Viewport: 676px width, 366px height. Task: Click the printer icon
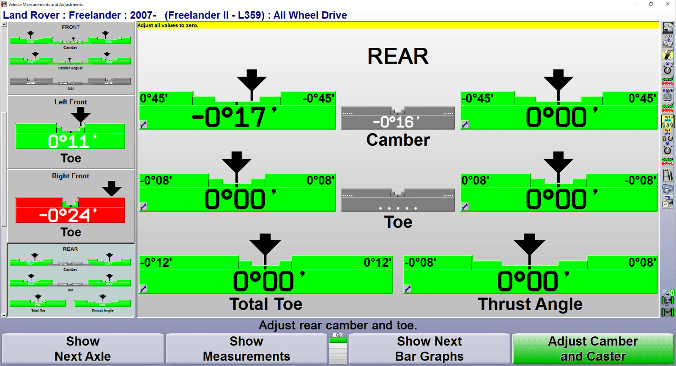668,188
